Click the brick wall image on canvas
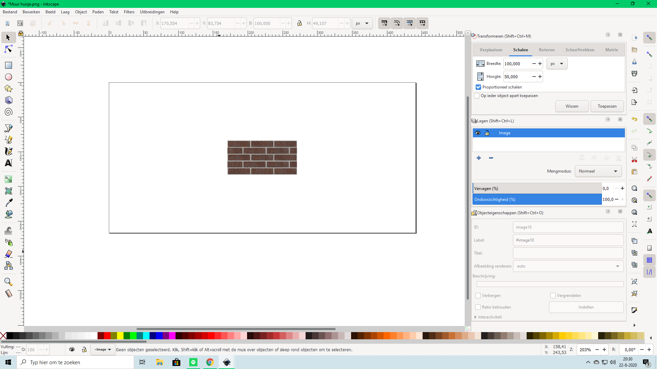The width and height of the screenshot is (657, 369). (262, 158)
